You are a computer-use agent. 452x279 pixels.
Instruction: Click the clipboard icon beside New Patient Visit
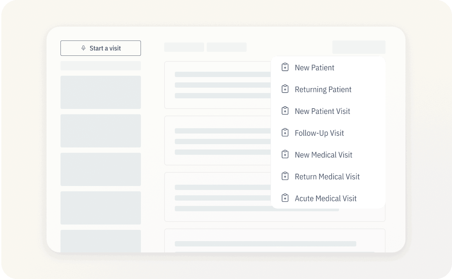pyautogui.click(x=285, y=111)
